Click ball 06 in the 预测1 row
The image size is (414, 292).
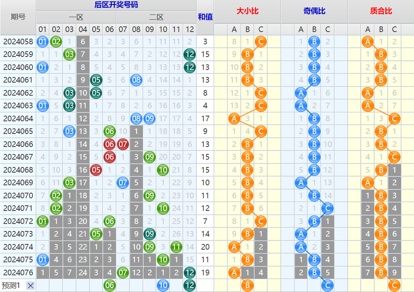(x=110, y=286)
